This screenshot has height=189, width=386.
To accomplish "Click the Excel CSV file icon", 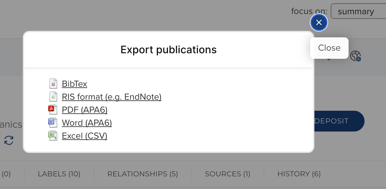I will pos(53,136).
